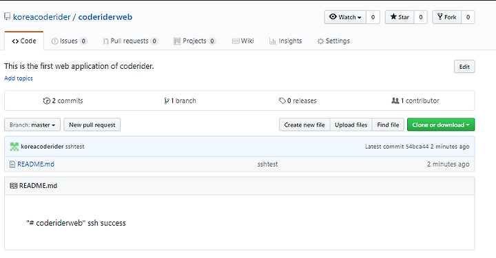Switch to the Insights tab
The image size is (496, 258).
tap(286, 41)
